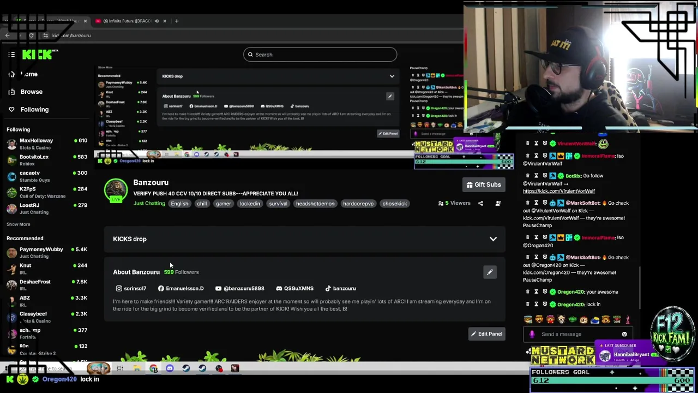Open Discord from the Windows taskbar

coord(170,368)
